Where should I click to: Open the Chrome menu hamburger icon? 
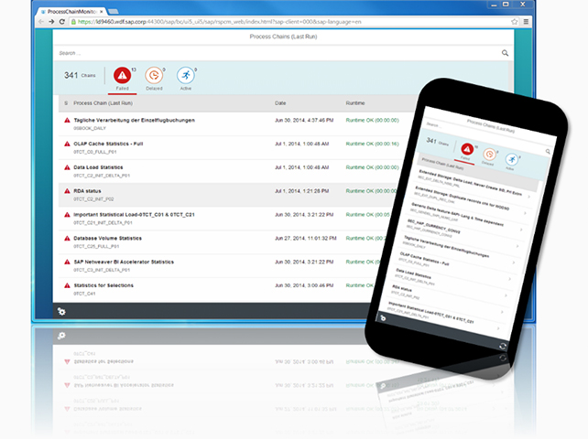[x=526, y=22]
